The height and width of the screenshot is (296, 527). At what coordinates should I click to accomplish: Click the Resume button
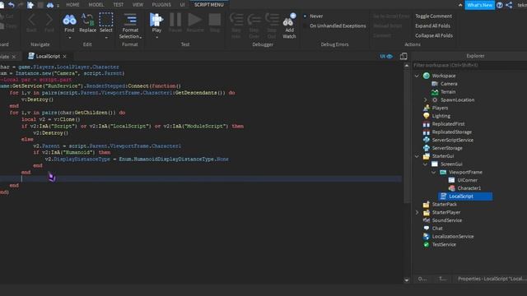(x=195, y=23)
